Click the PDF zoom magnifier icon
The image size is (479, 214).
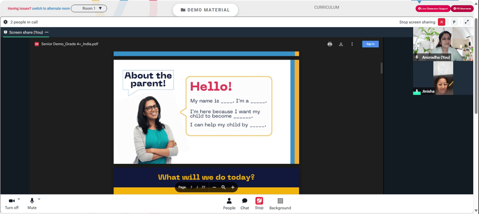click(x=223, y=187)
